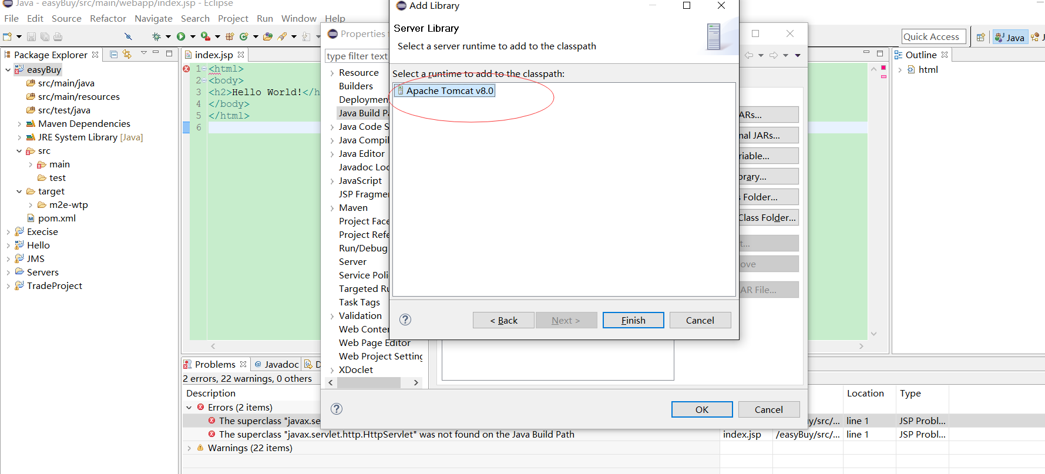
Task: Expand the TradeProject project
Action: [8, 286]
